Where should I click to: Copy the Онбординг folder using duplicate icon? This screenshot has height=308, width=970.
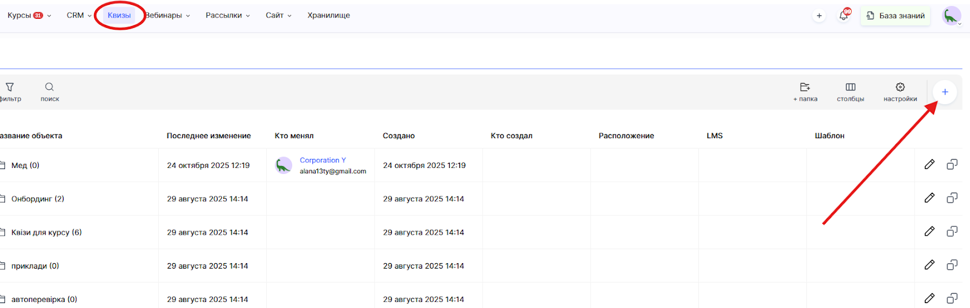[x=952, y=198]
